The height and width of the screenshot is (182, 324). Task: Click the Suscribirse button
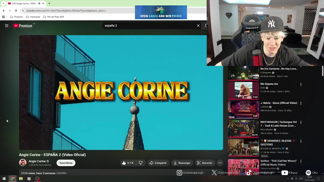point(66,163)
